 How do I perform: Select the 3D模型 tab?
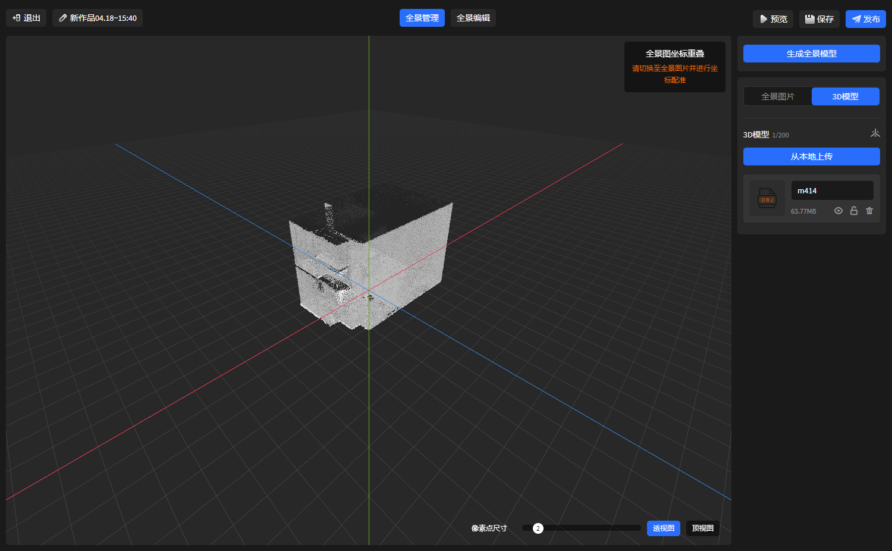tap(845, 96)
